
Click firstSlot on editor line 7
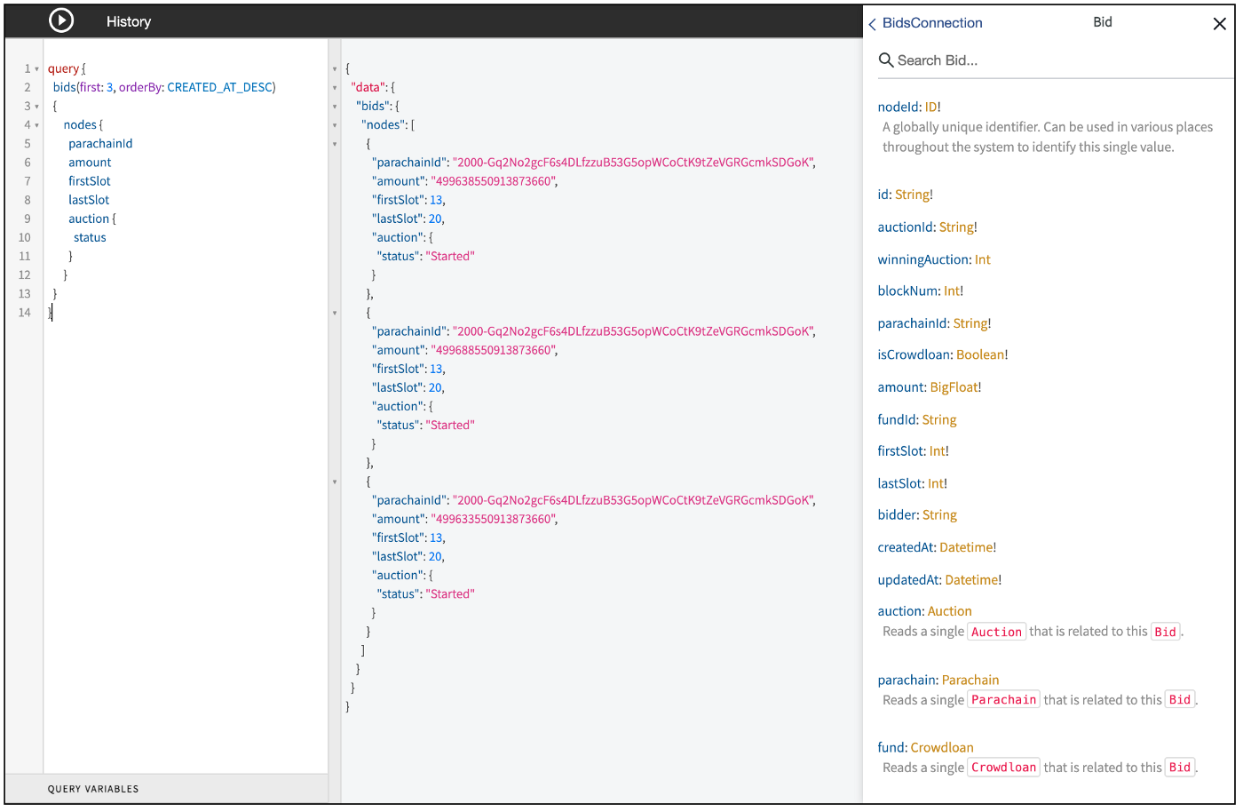click(90, 180)
